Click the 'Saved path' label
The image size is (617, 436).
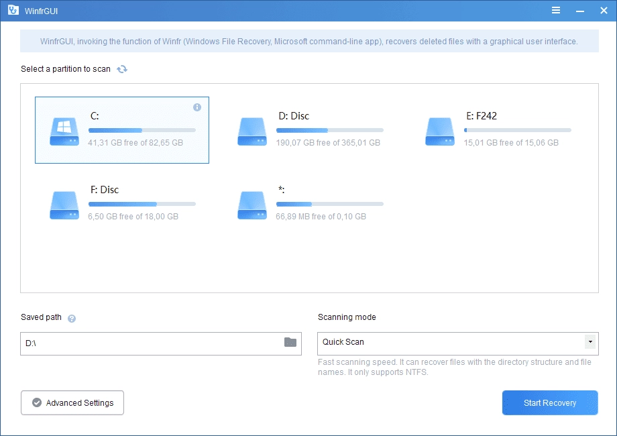pos(42,317)
